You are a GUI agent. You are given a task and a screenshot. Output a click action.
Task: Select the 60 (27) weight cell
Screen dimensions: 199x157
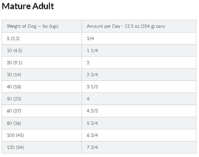point(42,111)
